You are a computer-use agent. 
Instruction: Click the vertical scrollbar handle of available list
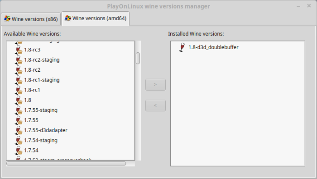click(x=138, y=58)
